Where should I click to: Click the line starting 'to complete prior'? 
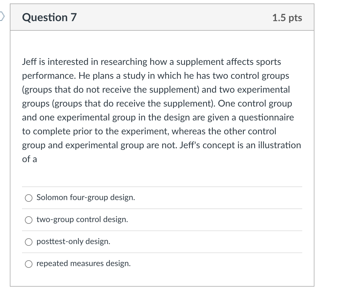pyautogui.click(x=149, y=131)
